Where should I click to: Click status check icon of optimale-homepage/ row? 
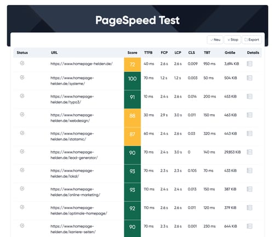click(x=22, y=207)
